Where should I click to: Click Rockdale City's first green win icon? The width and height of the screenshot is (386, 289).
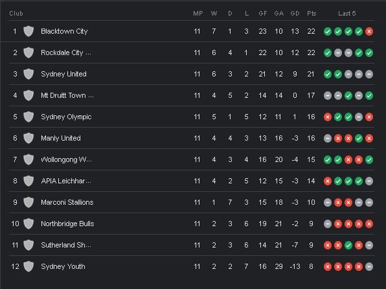pyautogui.click(x=328, y=52)
